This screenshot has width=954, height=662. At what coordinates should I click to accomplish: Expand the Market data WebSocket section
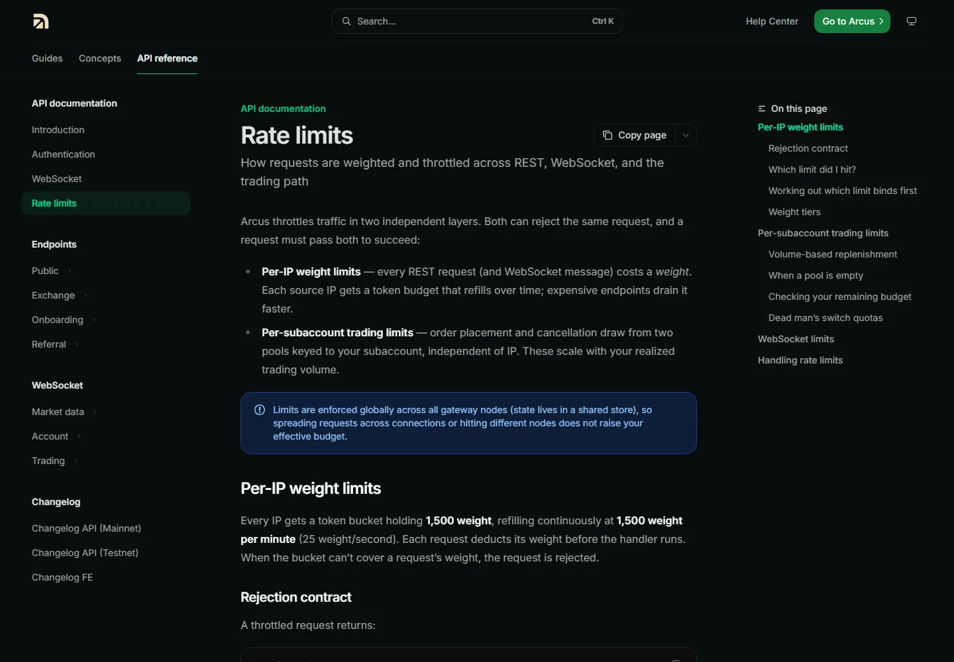pyautogui.click(x=95, y=412)
